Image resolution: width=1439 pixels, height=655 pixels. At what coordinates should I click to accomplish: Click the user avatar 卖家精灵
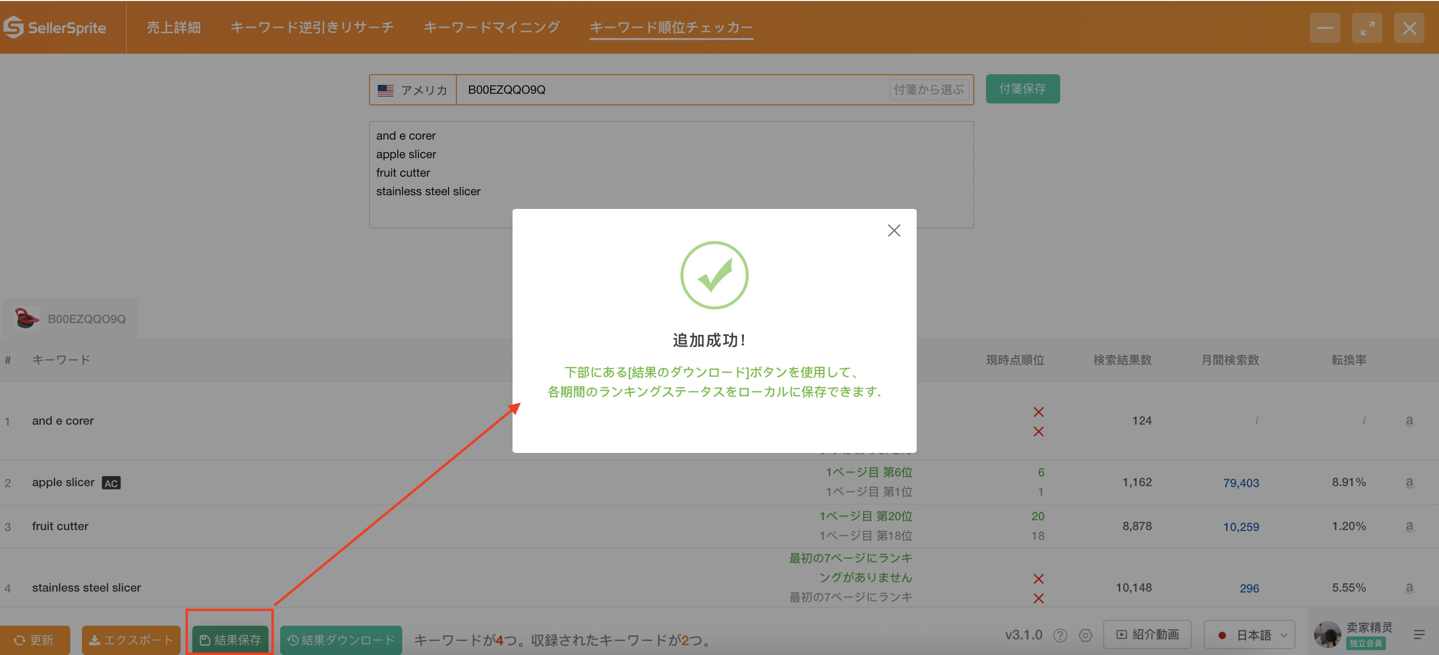[1327, 635]
